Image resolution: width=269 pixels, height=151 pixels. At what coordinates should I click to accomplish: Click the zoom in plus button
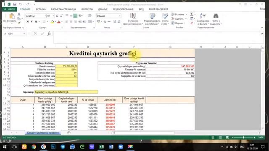pos(254,138)
